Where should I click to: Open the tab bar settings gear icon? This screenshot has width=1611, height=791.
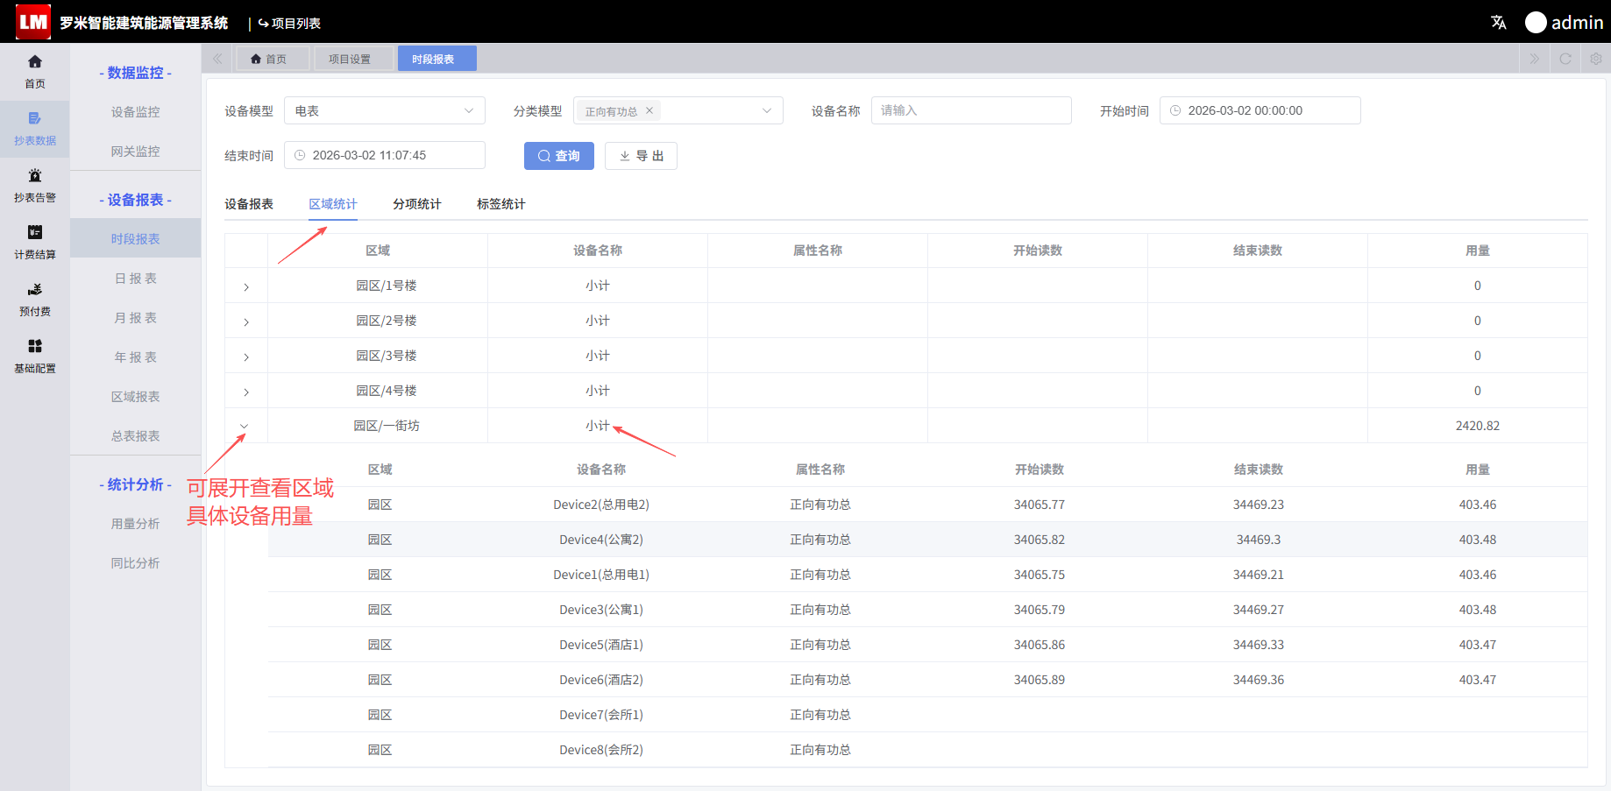pyautogui.click(x=1596, y=59)
